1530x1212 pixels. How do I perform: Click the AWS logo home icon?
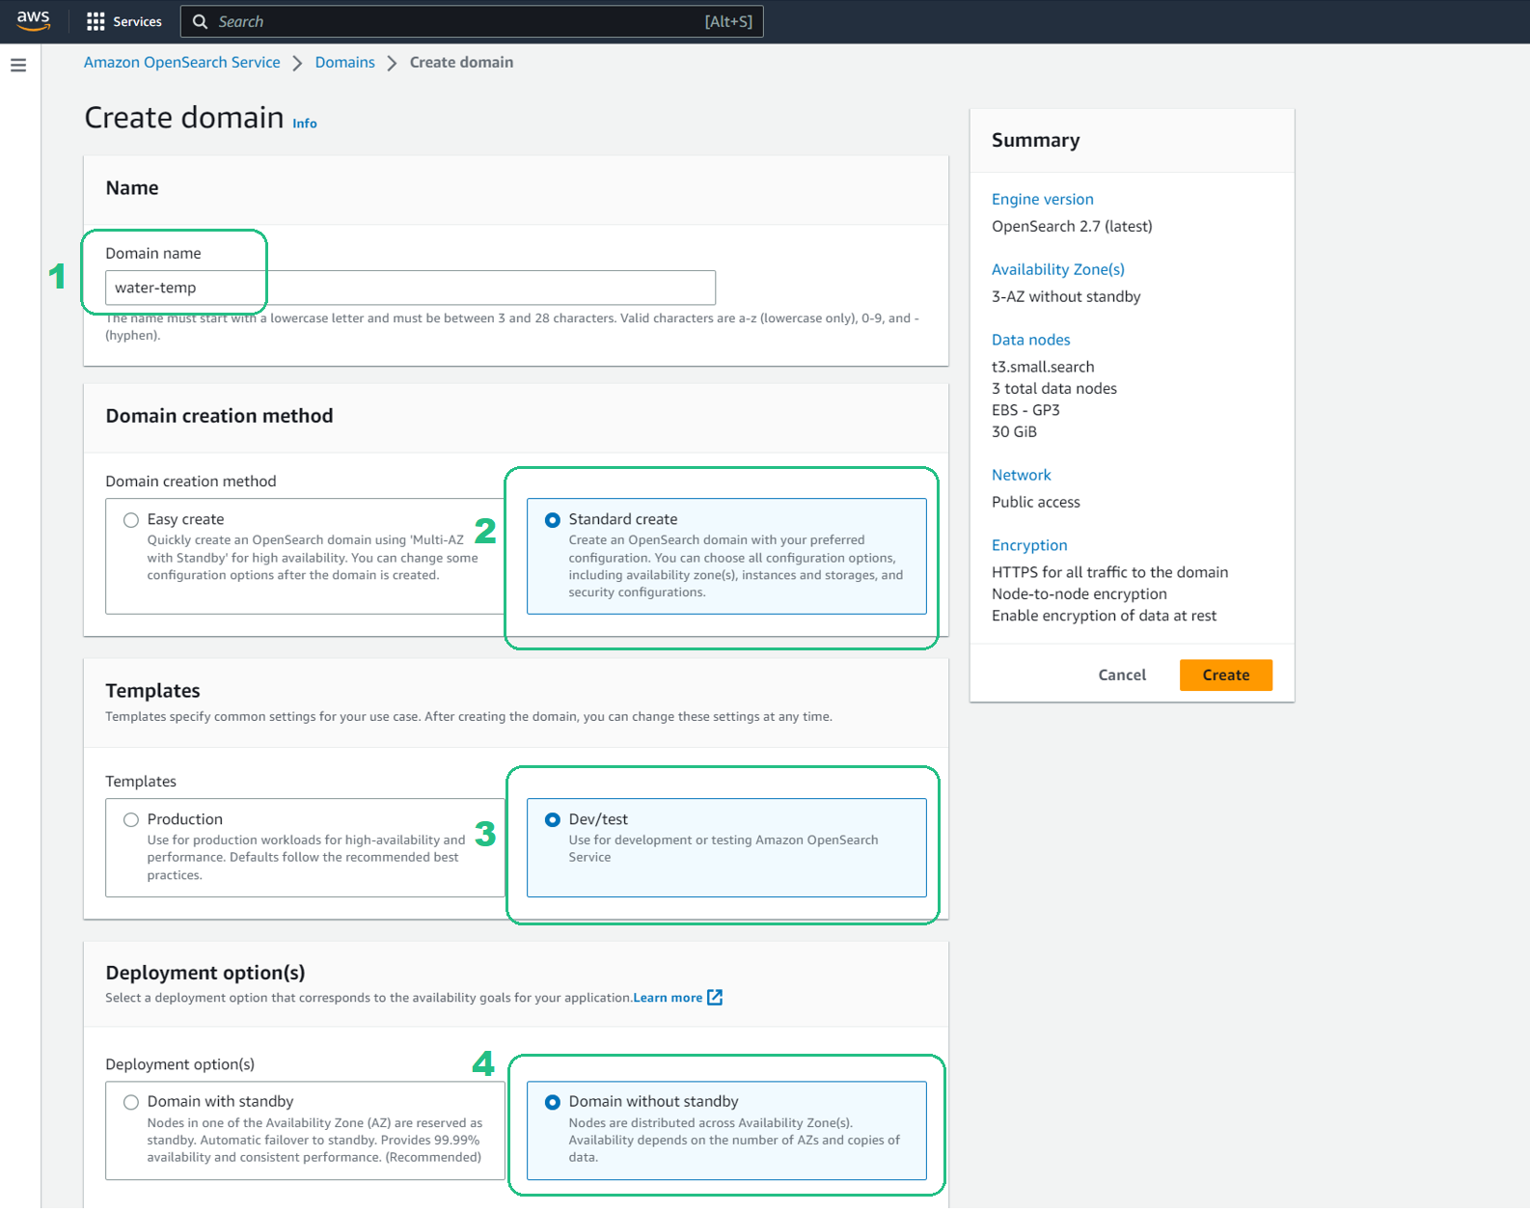(x=33, y=20)
